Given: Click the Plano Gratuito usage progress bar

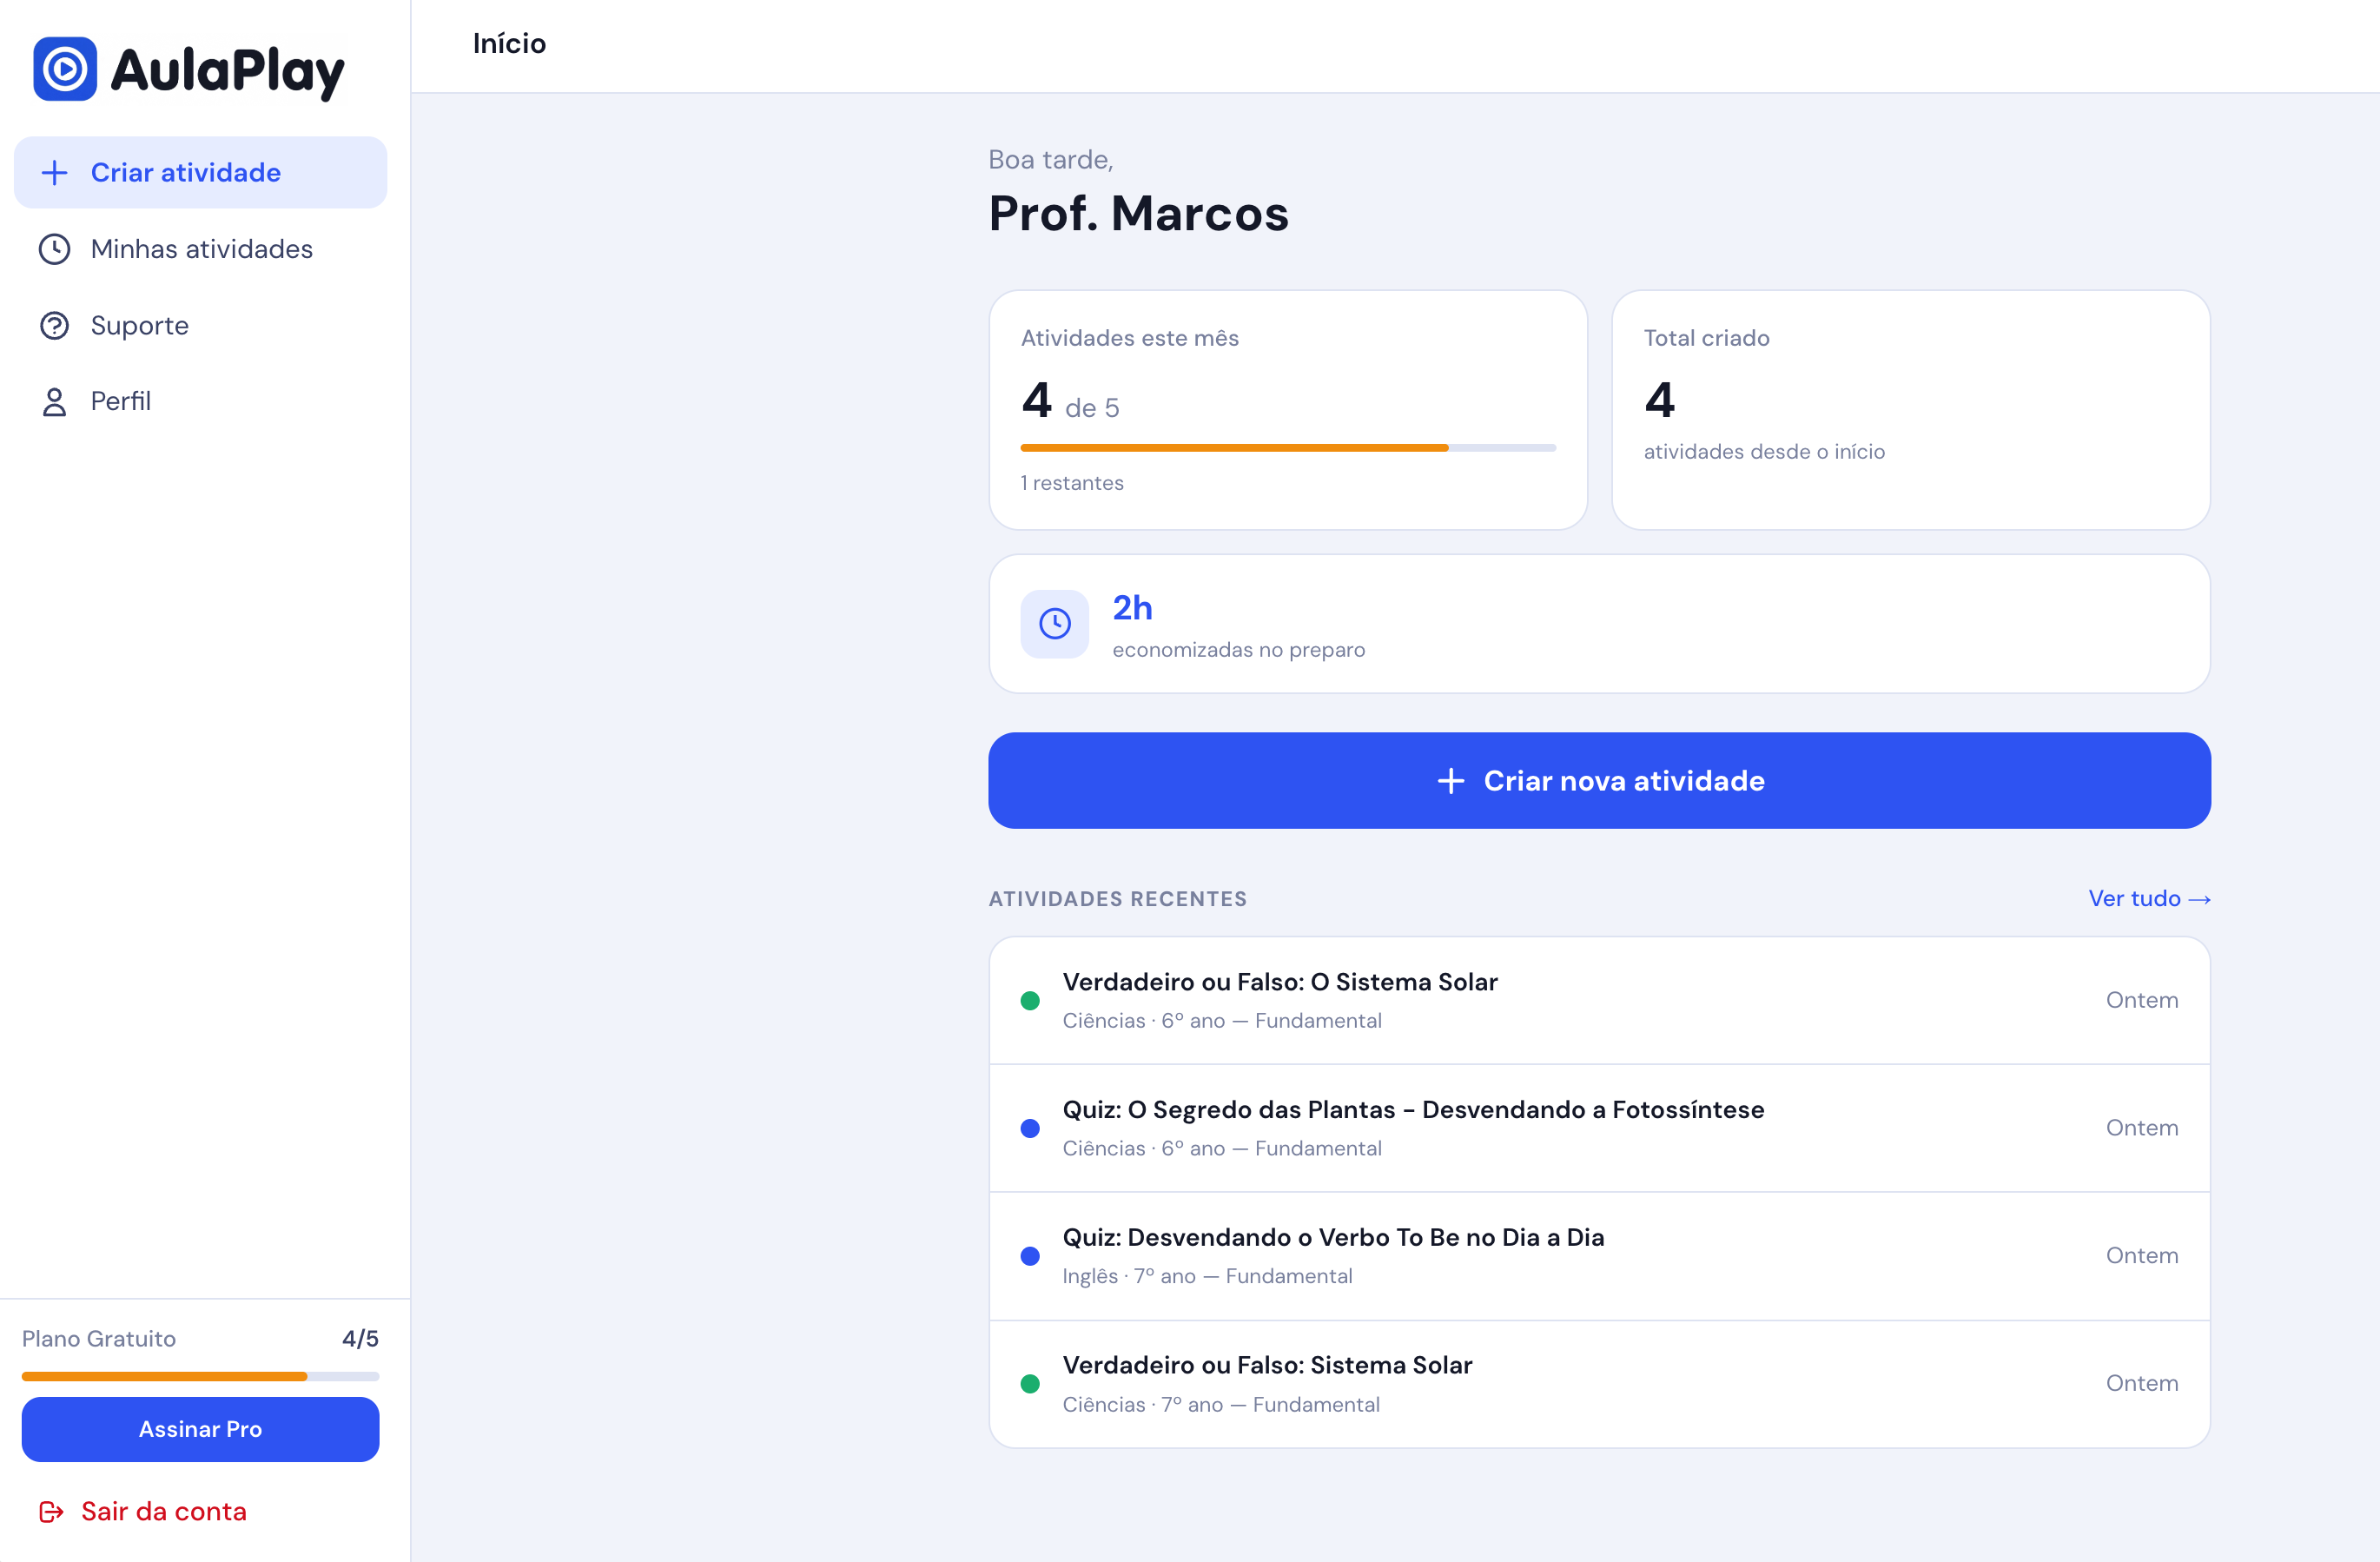Looking at the screenshot, I should click(x=200, y=1376).
